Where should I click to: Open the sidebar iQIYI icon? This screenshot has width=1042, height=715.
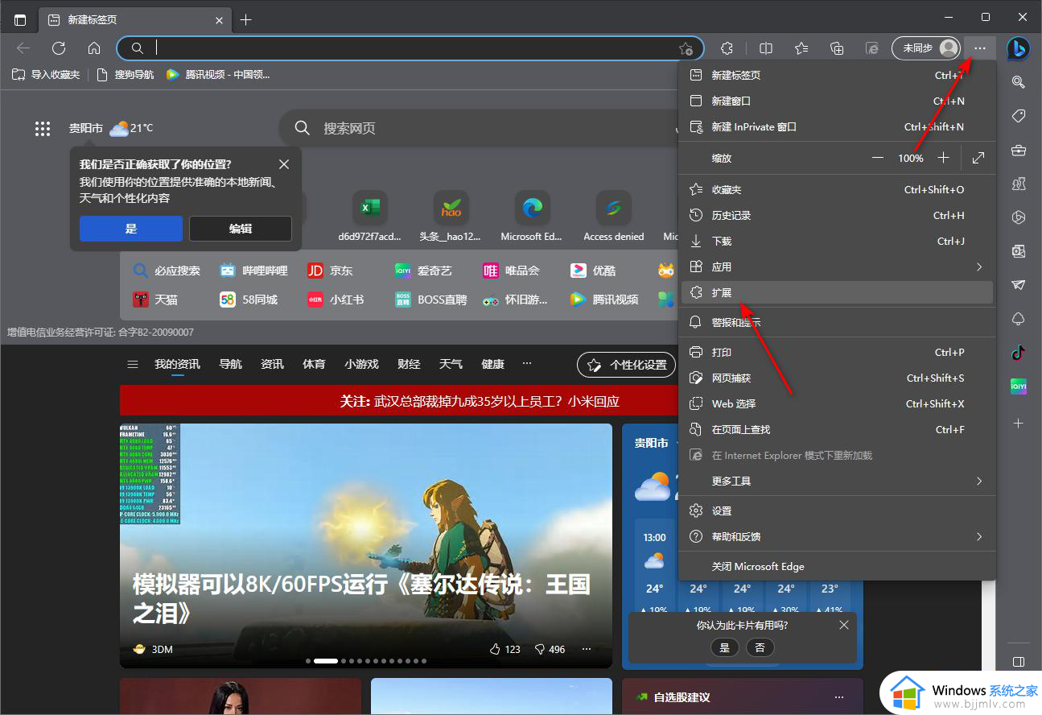coord(1019,386)
